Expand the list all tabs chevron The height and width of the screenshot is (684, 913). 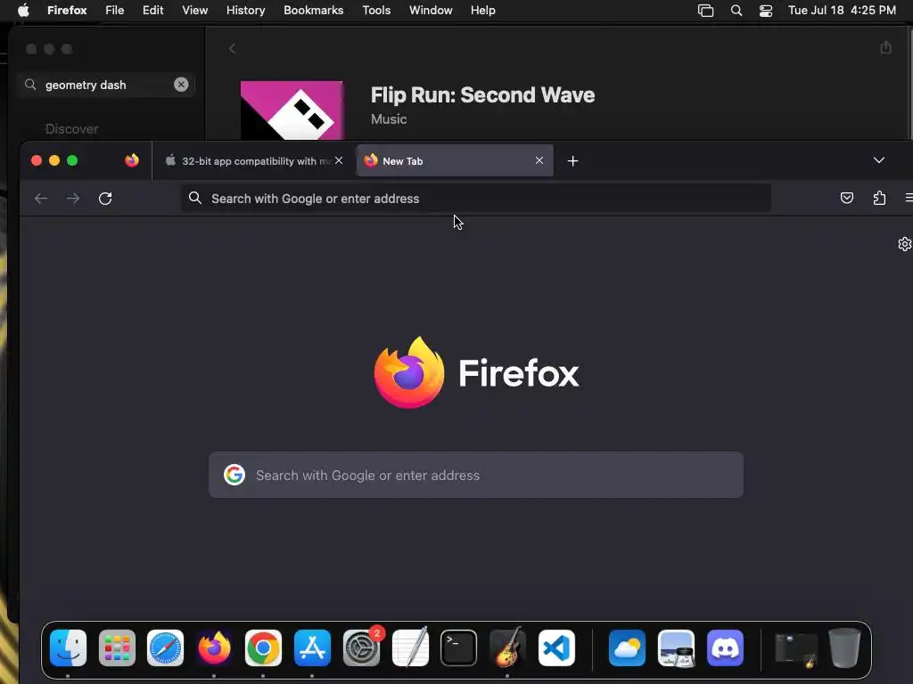tap(879, 160)
